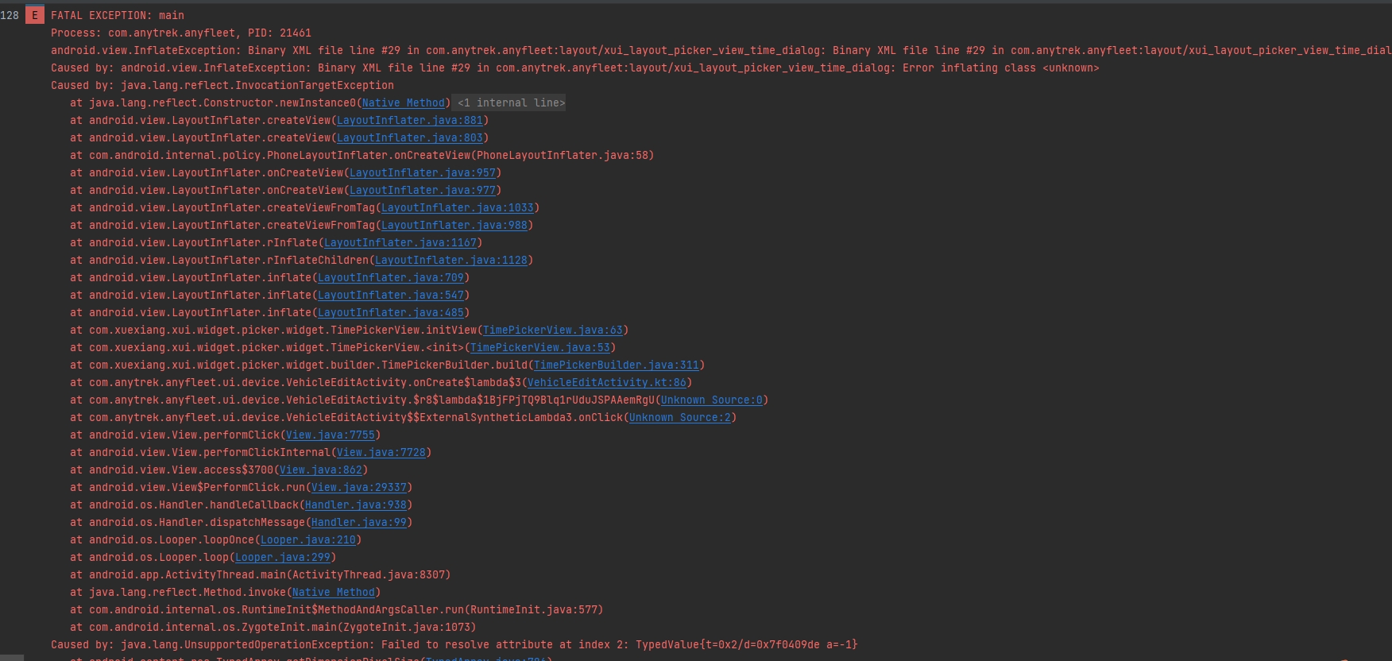Open View.java:7755 link
Viewport: 1392px width, 661px height.
[x=331, y=435]
